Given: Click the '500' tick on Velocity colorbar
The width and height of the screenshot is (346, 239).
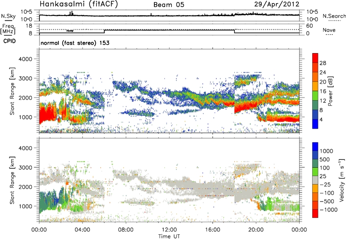Looking at the screenshot, I should coord(325,159).
